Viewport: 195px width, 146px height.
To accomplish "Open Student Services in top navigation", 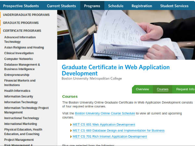I will (174, 6).
